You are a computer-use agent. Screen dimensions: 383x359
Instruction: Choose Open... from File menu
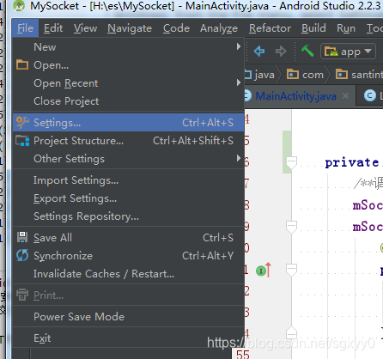coord(128,65)
